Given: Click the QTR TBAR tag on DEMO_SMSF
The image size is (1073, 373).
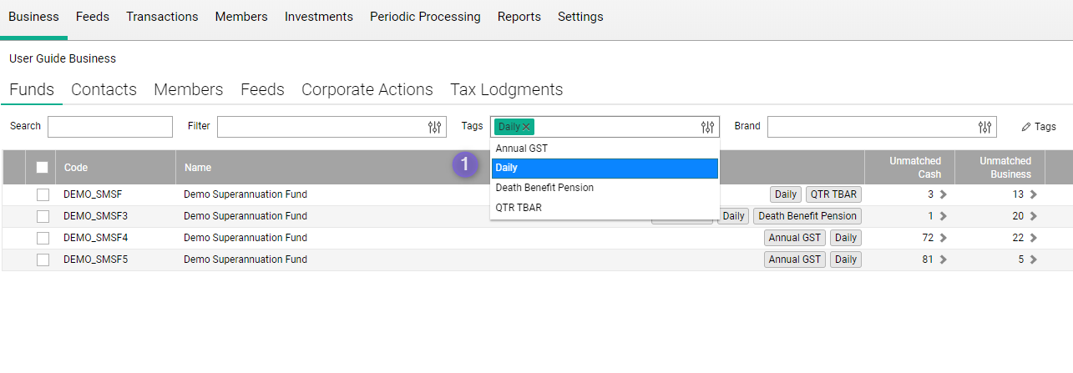Looking at the screenshot, I should (x=833, y=194).
